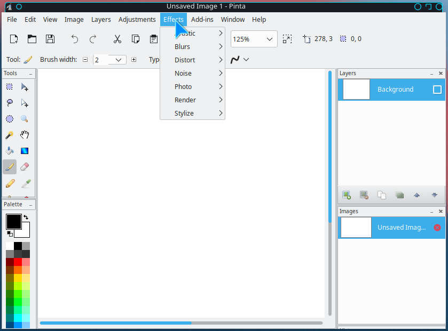Open the Window menu

[x=233, y=19]
